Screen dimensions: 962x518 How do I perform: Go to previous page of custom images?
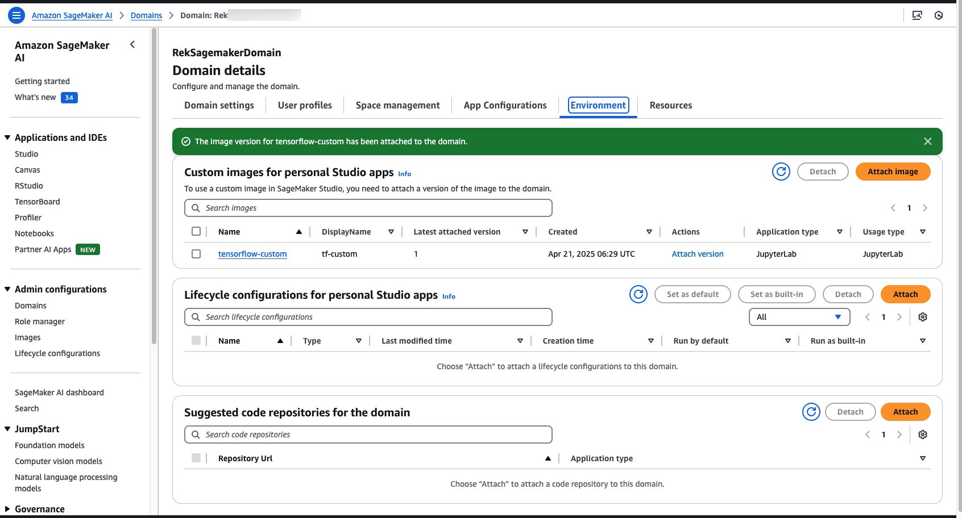pyautogui.click(x=893, y=208)
